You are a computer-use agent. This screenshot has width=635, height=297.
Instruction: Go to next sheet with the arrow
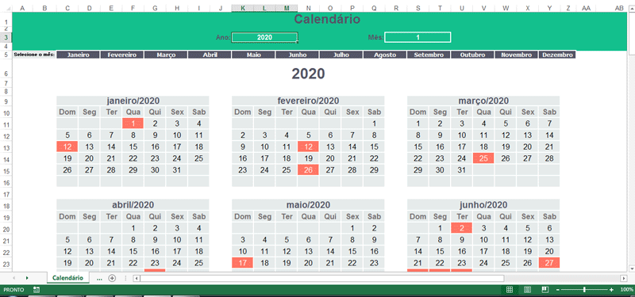tap(27, 278)
